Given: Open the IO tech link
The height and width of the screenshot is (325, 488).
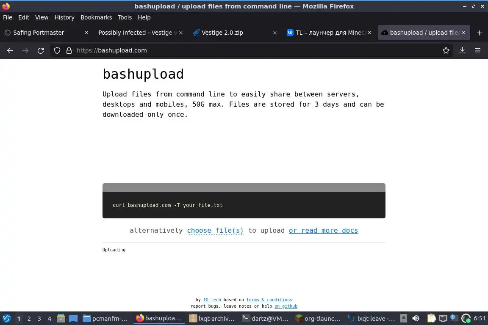Looking at the screenshot, I should [x=212, y=300].
